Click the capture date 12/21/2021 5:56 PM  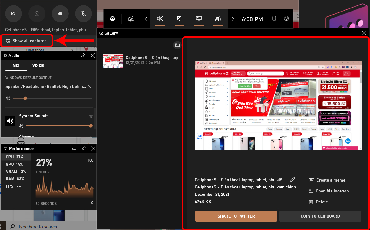143,63
